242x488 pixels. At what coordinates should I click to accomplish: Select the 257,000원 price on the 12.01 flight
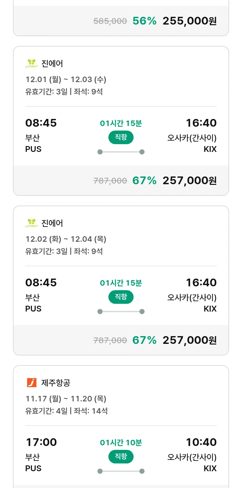point(189,181)
